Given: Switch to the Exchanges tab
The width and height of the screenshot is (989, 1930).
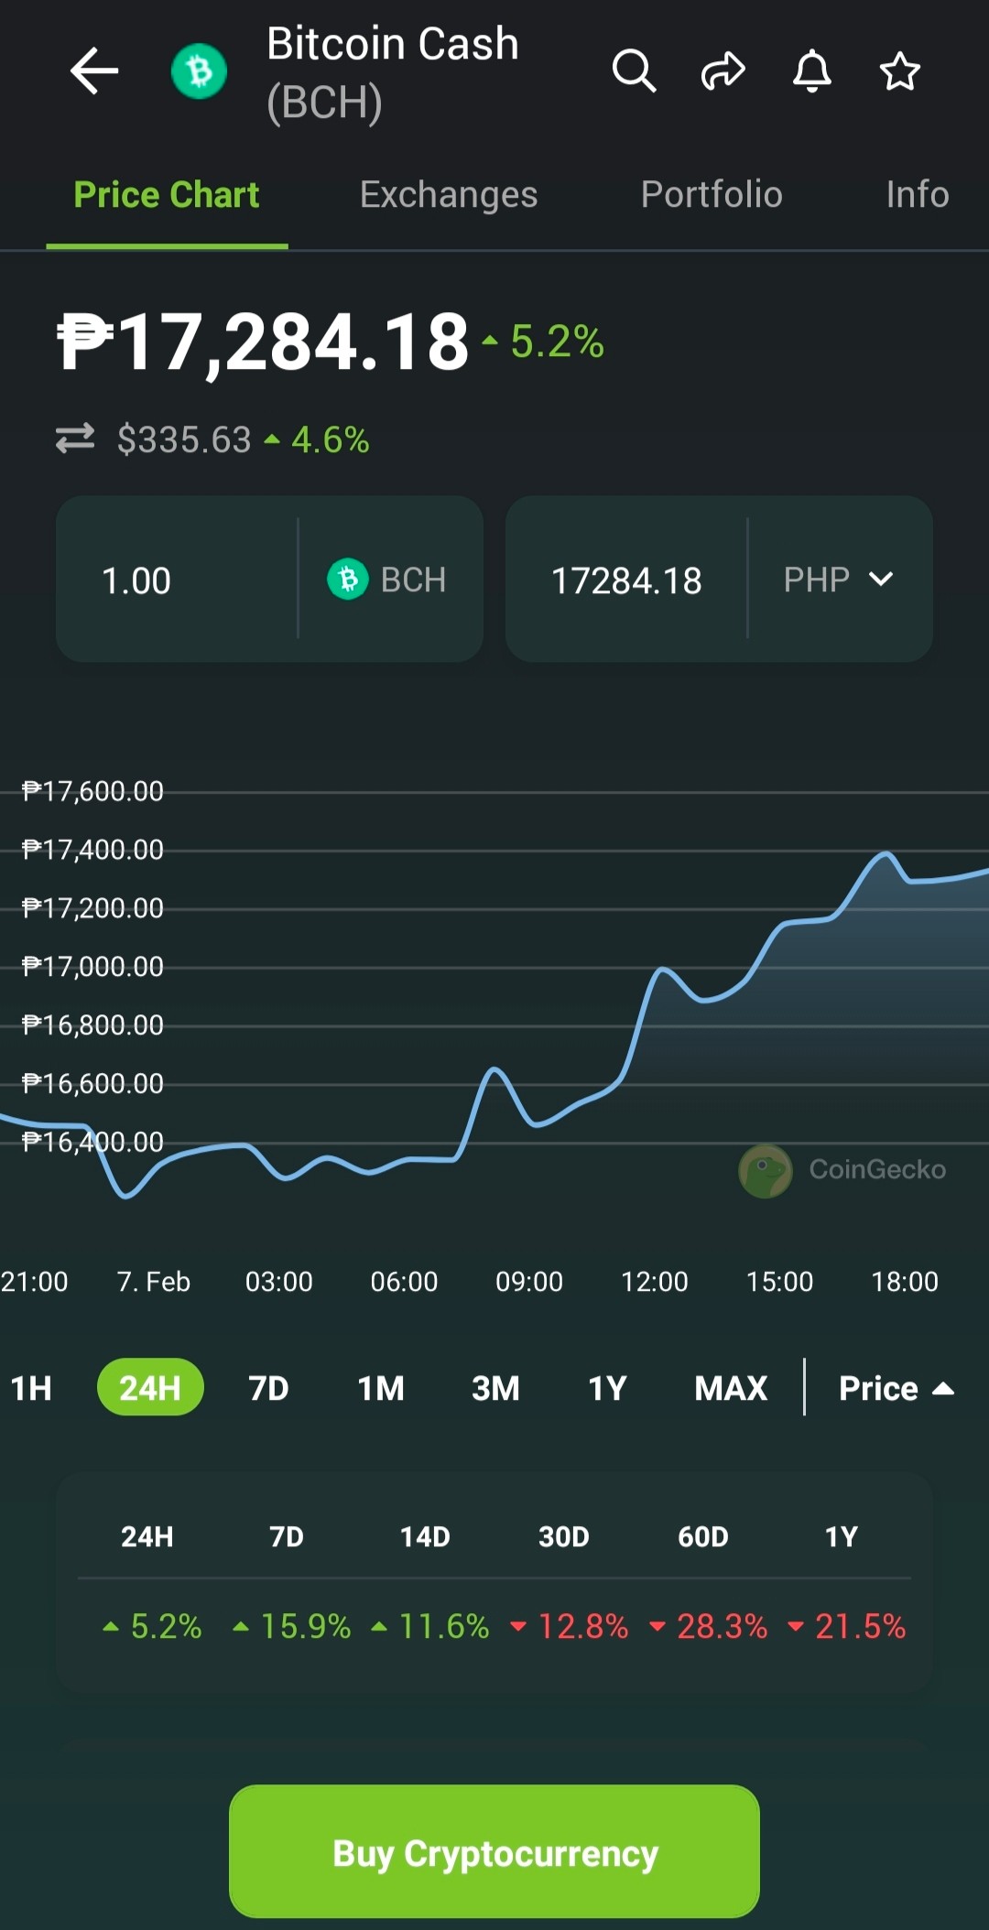Looking at the screenshot, I should 449,194.
